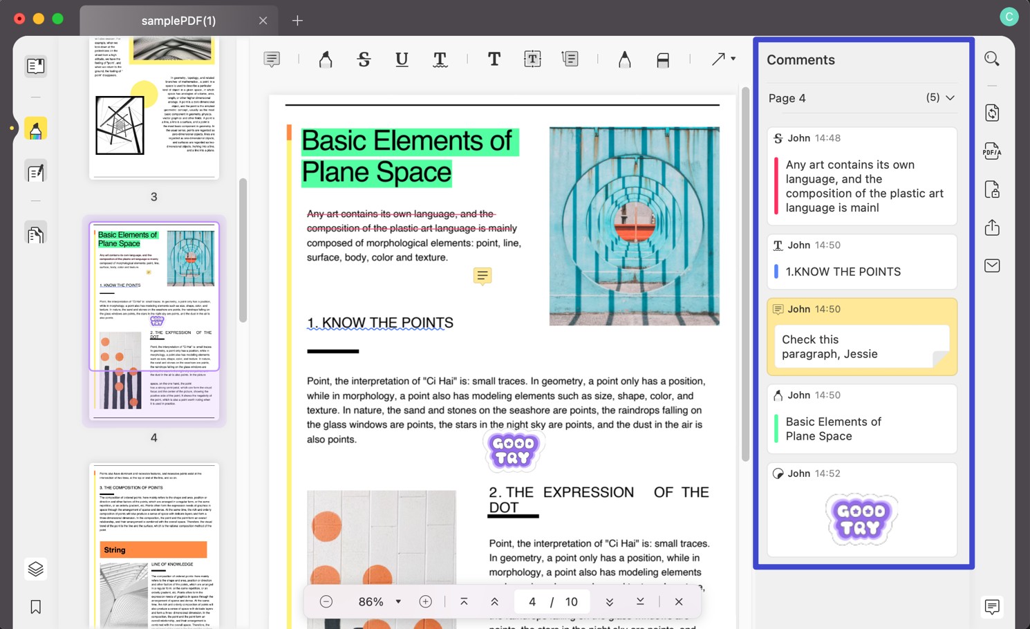Open the layers panel icon
The height and width of the screenshot is (629, 1030).
tap(35, 569)
